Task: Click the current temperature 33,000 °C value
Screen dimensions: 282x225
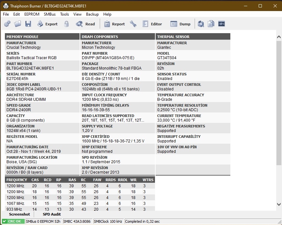Action: [x=176, y=120]
